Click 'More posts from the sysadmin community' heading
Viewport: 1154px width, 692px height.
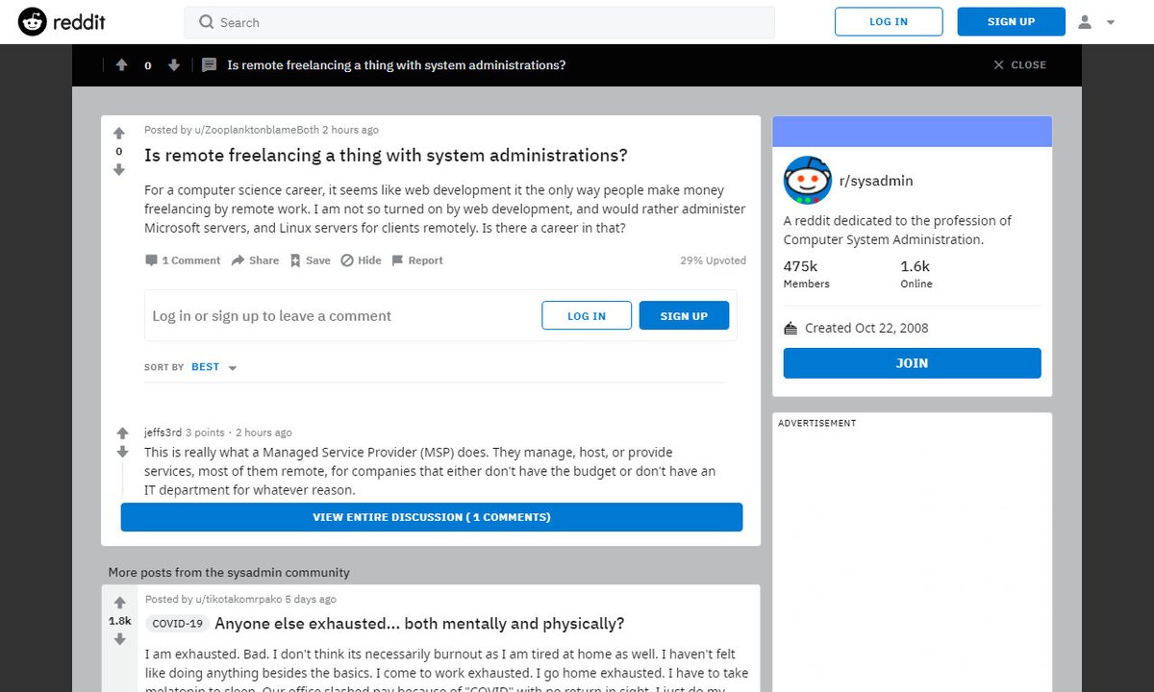229,573
